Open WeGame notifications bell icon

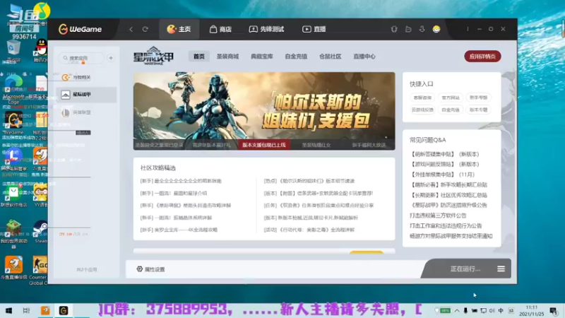(394, 29)
